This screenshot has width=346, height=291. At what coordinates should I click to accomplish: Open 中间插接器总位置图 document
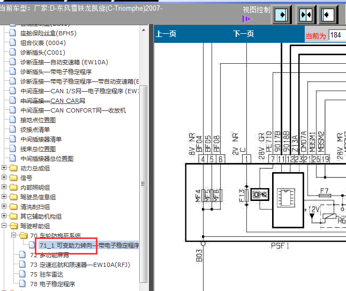[47, 159]
